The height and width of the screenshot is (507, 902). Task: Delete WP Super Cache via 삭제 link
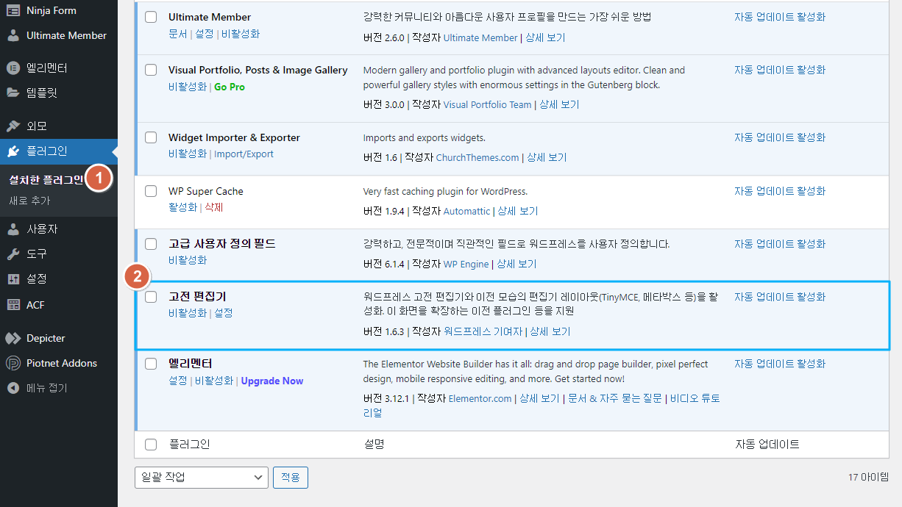(x=214, y=207)
